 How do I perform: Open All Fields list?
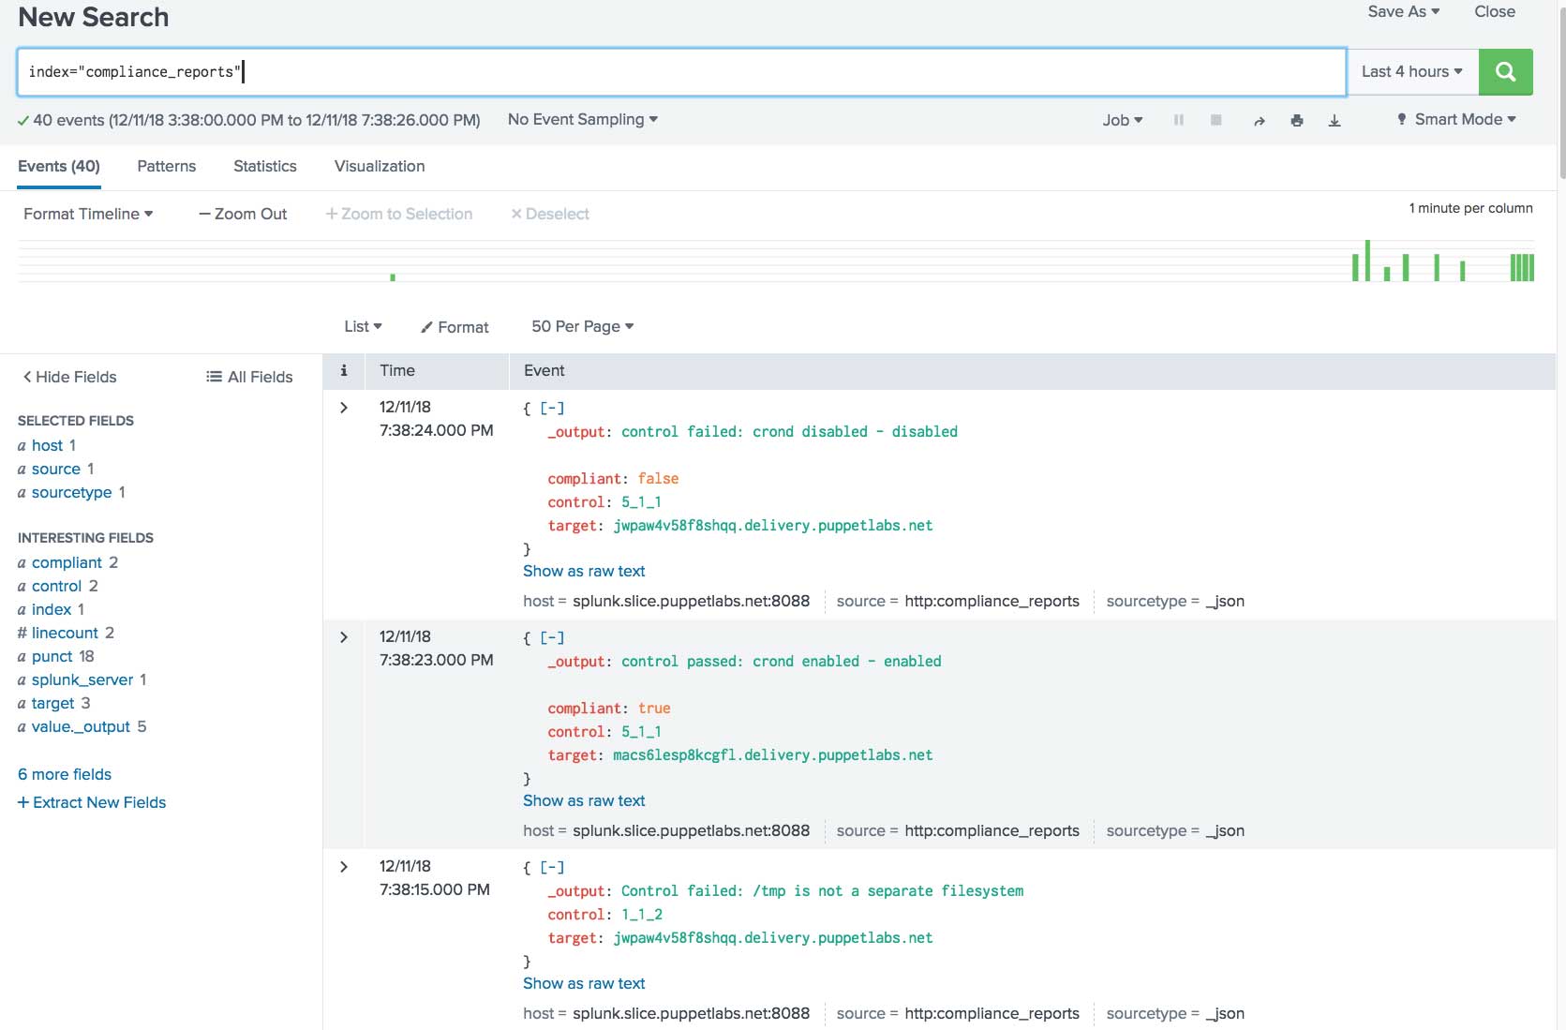[x=249, y=377]
